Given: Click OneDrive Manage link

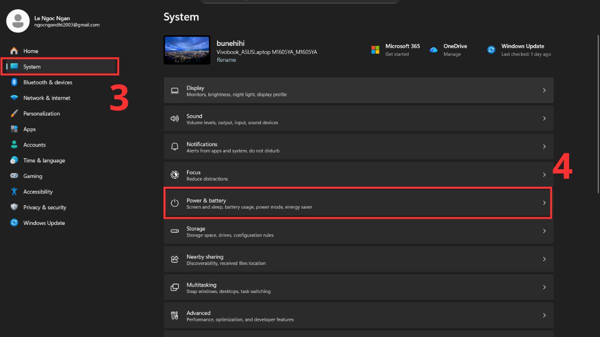Looking at the screenshot, I should (x=452, y=54).
